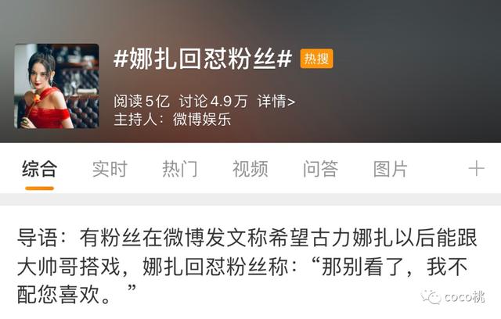Switch to the 综合 tab
The height and width of the screenshot is (319, 501).
pyautogui.click(x=40, y=169)
